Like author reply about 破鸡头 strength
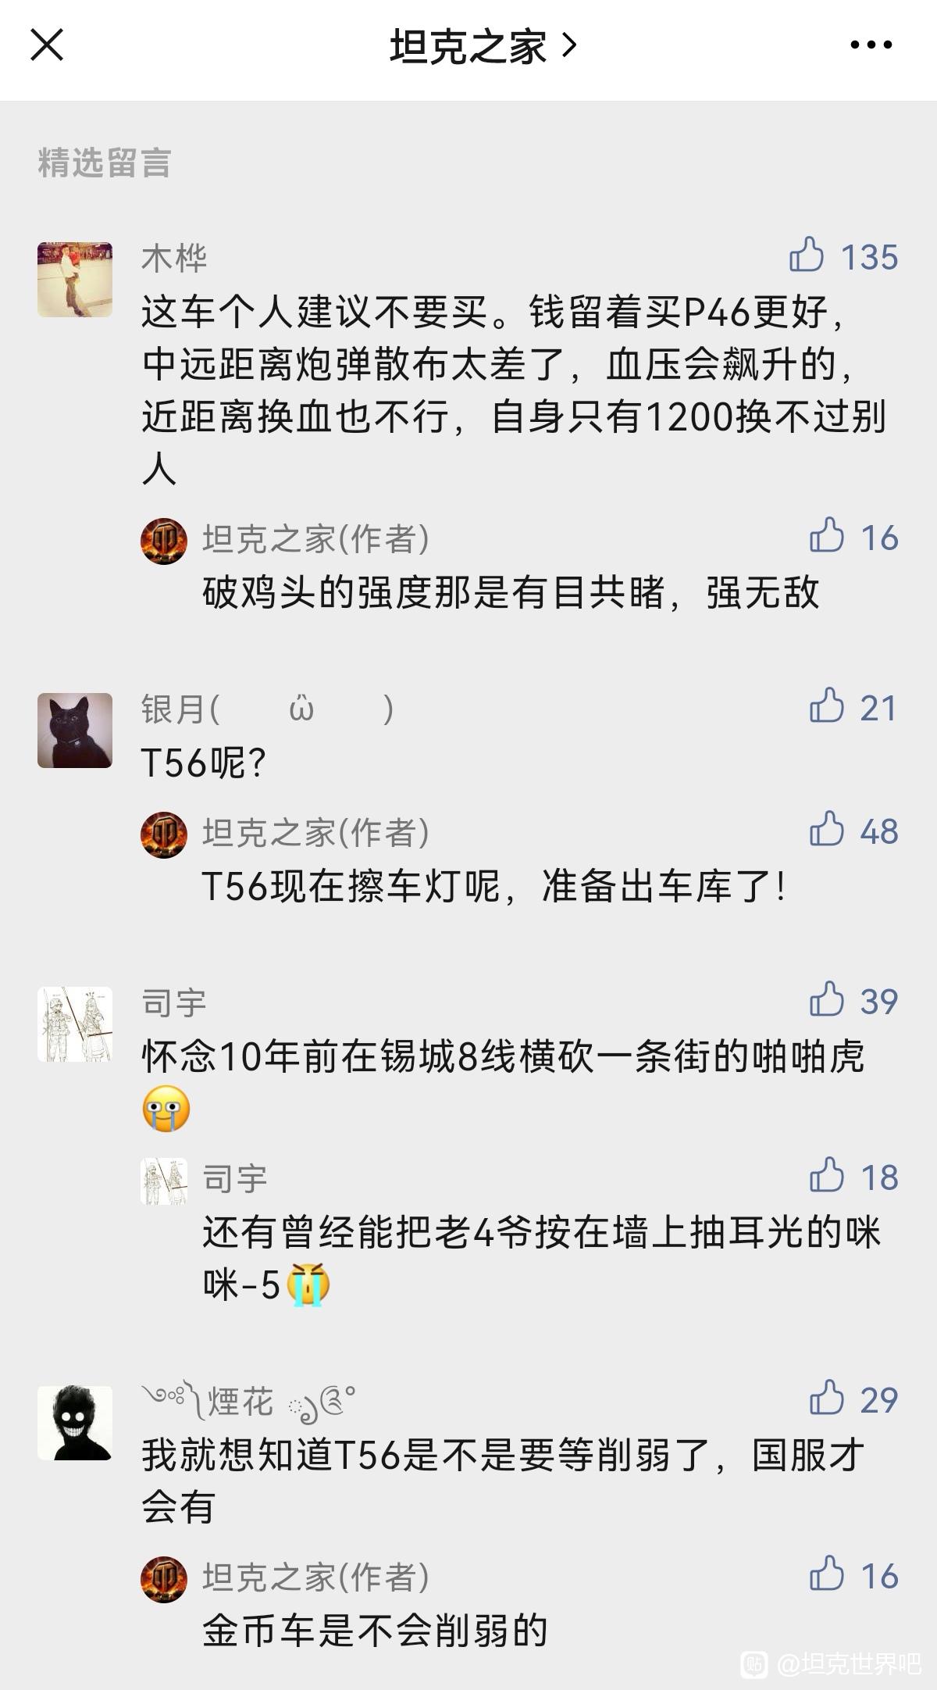937x1690 pixels. tap(827, 536)
